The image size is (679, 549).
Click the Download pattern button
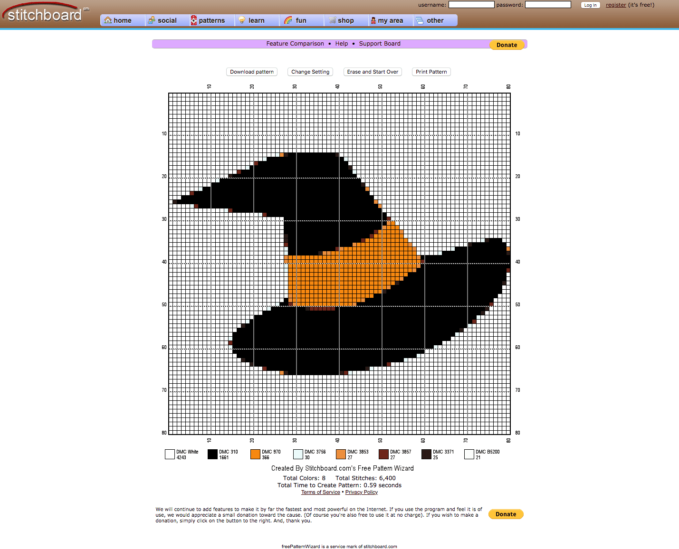(x=251, y=72)
